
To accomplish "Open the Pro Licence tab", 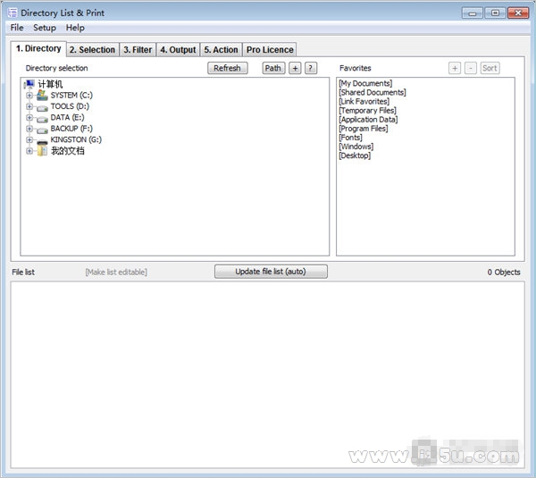I will pos(270,49).
